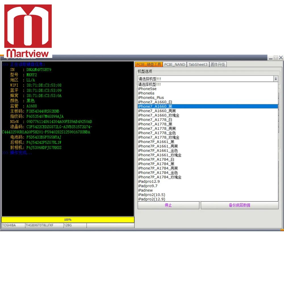Click the TOSHIBA status bar cell
This screenshot has height=284, width=284.
point(13,225)
